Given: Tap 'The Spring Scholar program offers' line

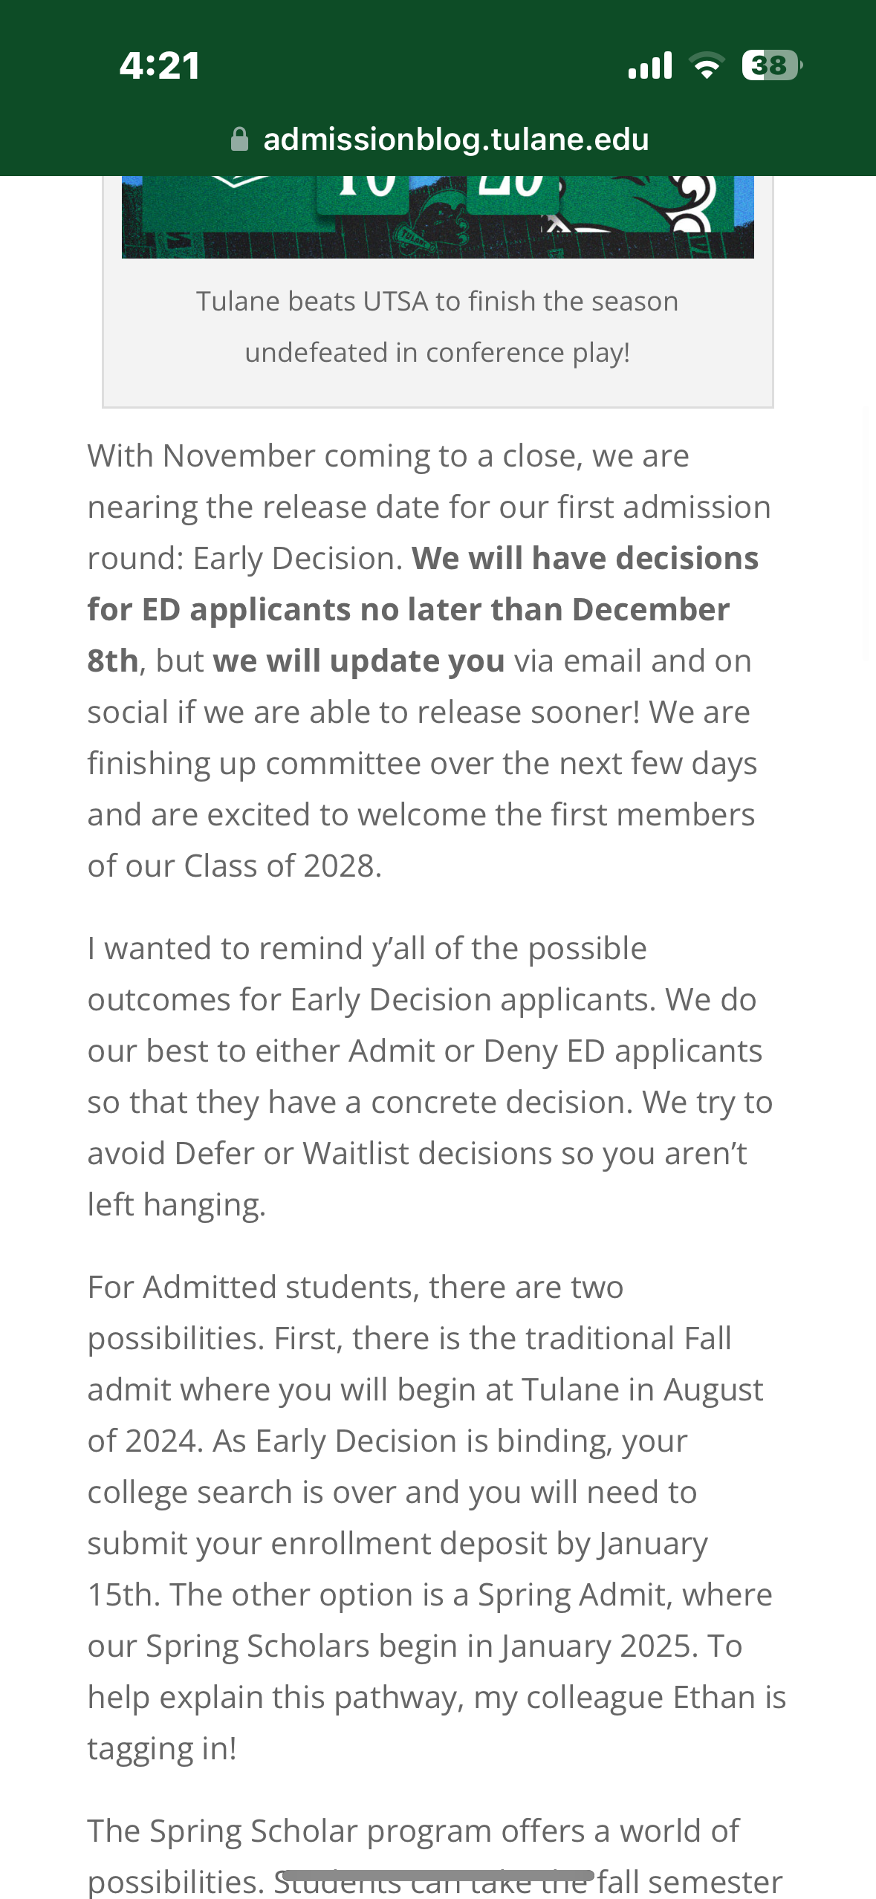Looking at the screenshot, I should pyautogui.click(x=412, y=1831).
